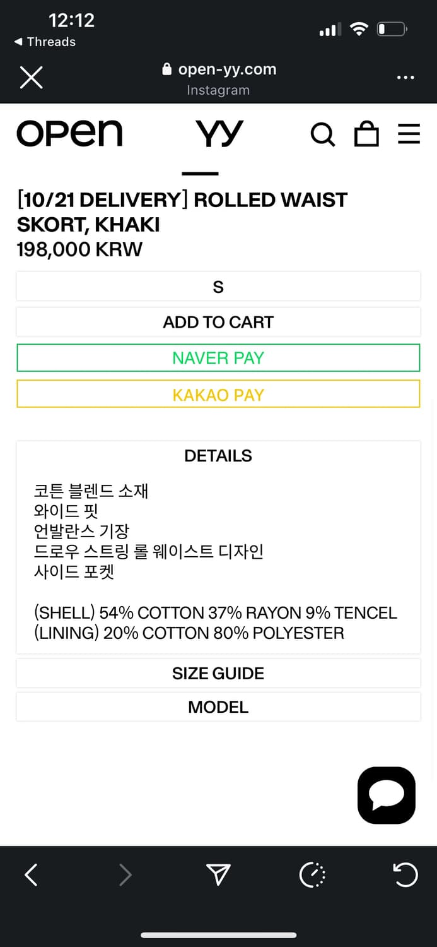Add the skort to cart
The height and width of the screenshot is (947, 437).
(218, 322)
